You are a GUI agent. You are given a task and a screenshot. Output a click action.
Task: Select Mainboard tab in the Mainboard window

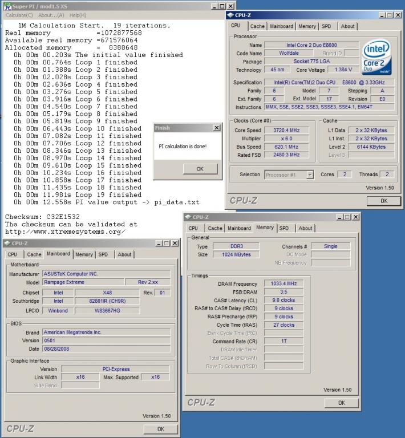pos(58,254)
